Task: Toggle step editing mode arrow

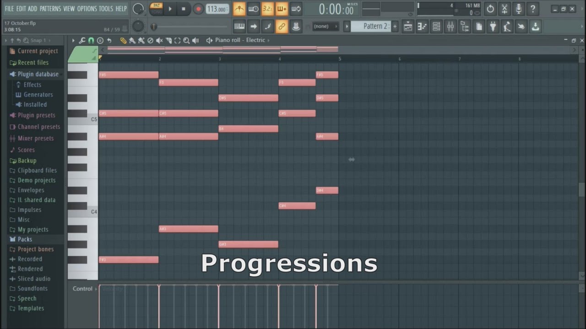Action: [x=253, y=27]
